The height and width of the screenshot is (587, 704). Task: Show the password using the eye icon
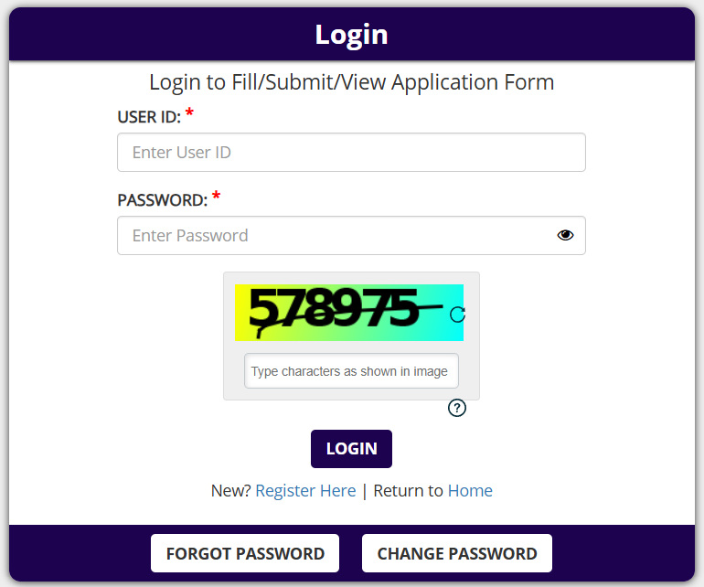[565, 235]
